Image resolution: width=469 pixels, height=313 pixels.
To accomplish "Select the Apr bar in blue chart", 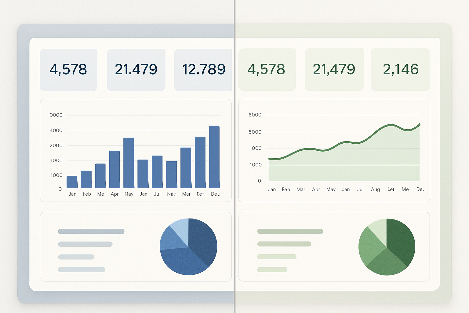I will [114, 169].
